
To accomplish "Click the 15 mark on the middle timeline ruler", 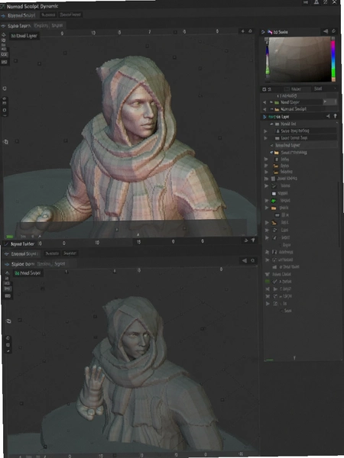I will coord(138,242).
